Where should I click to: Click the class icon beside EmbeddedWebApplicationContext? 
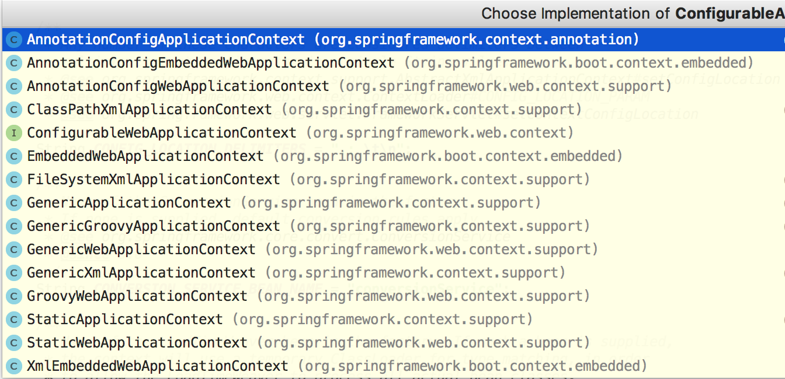point(14,156)
